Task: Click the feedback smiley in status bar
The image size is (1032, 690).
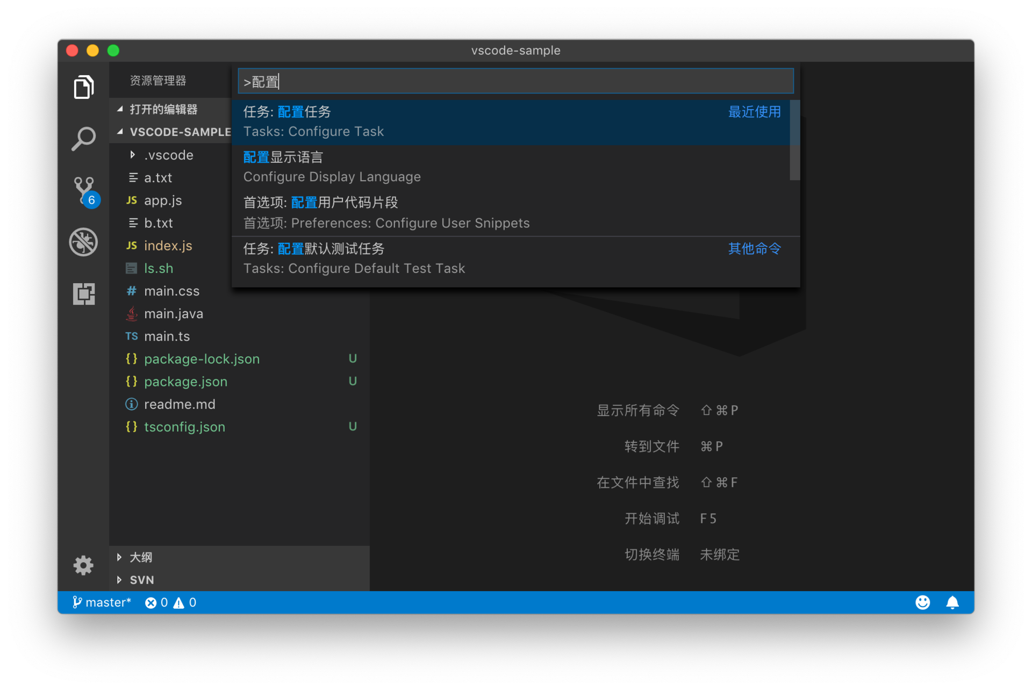Action: click(x=922, y=602)
